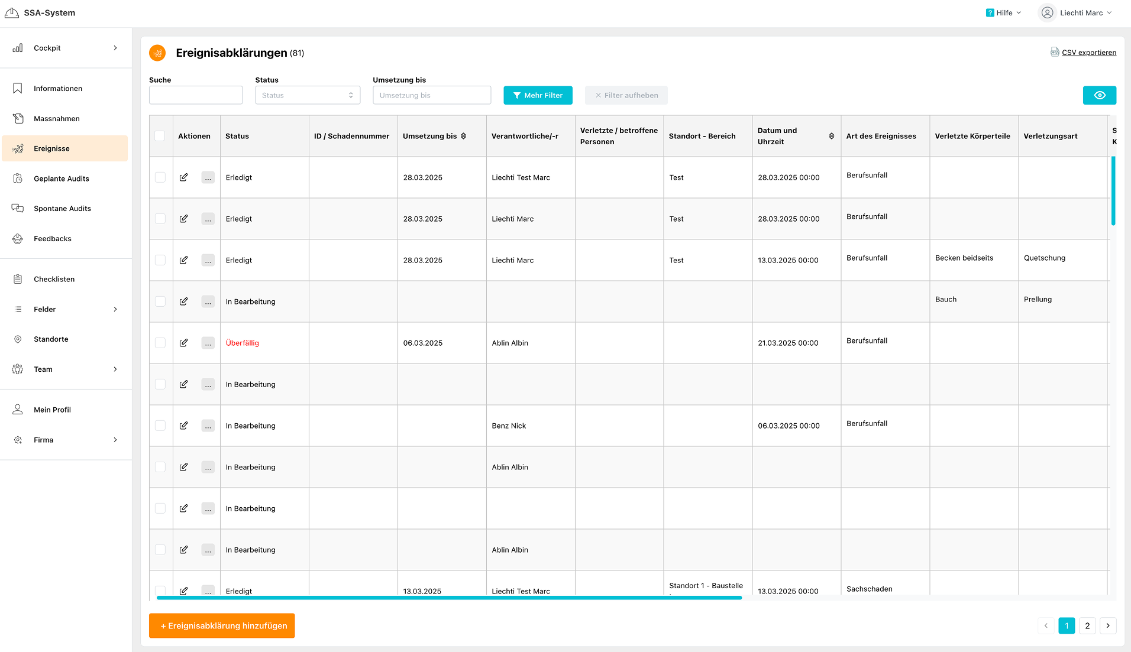
Task: Check the select-all checkbox in the table header
Action: tap(160, 136)
